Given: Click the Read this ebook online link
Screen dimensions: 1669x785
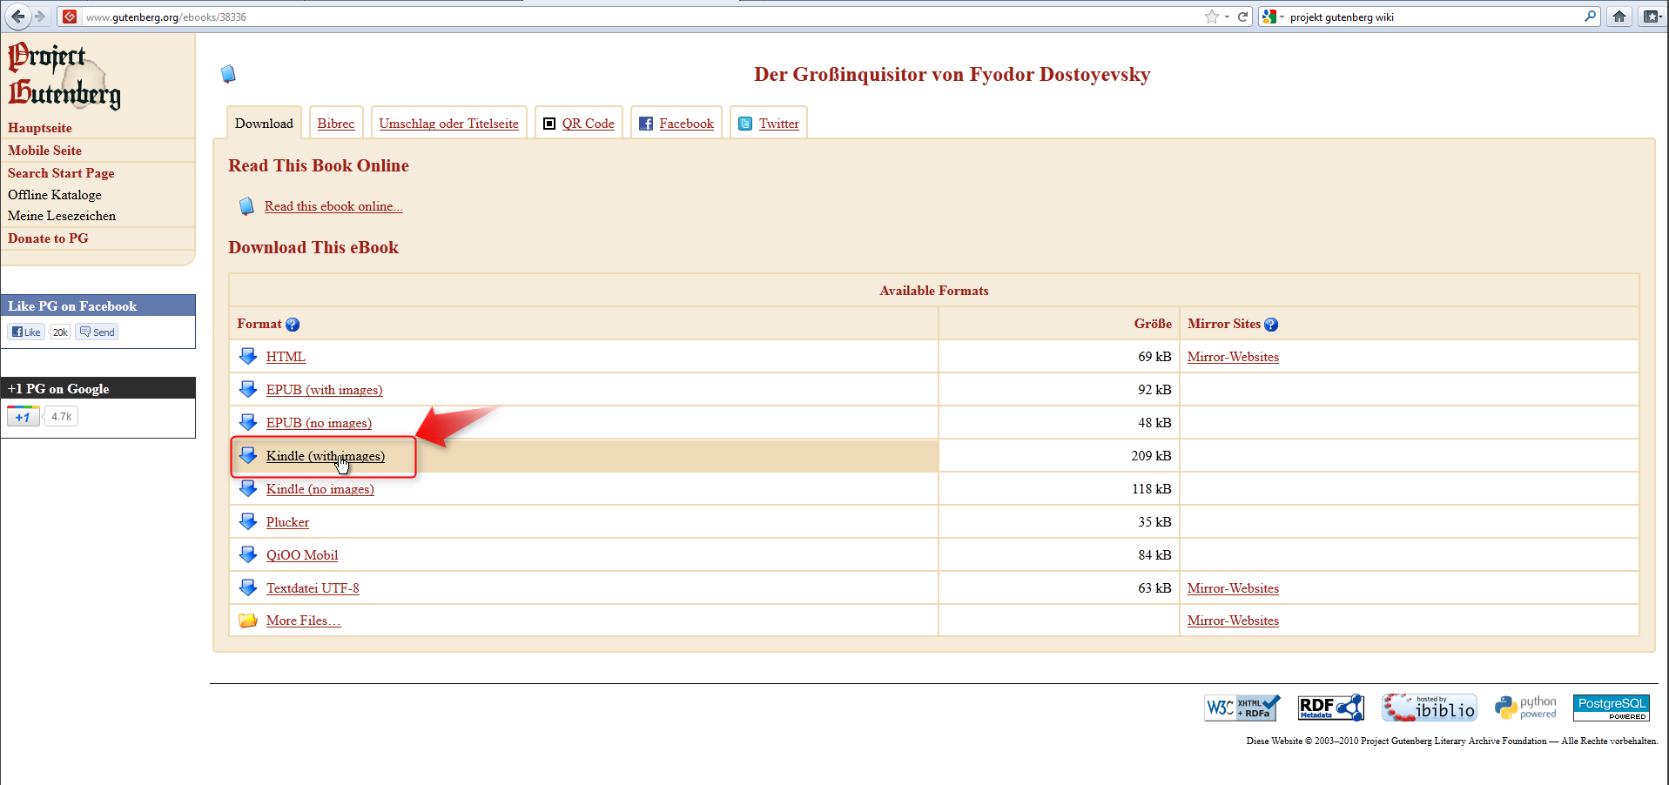Looking at the screenshot, I should pyautogui.click(x=333, y=206).
